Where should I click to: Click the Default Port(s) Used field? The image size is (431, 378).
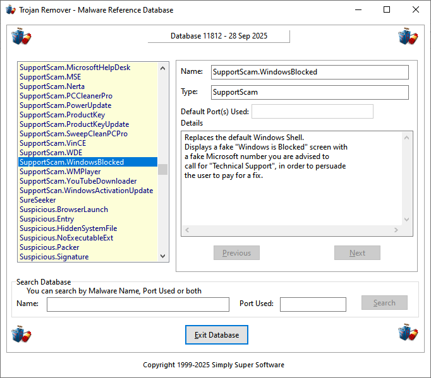click(312, 112)
